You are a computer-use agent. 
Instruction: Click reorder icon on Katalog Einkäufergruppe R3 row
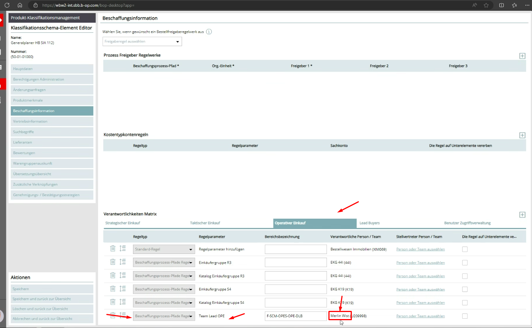pos(123,276)
